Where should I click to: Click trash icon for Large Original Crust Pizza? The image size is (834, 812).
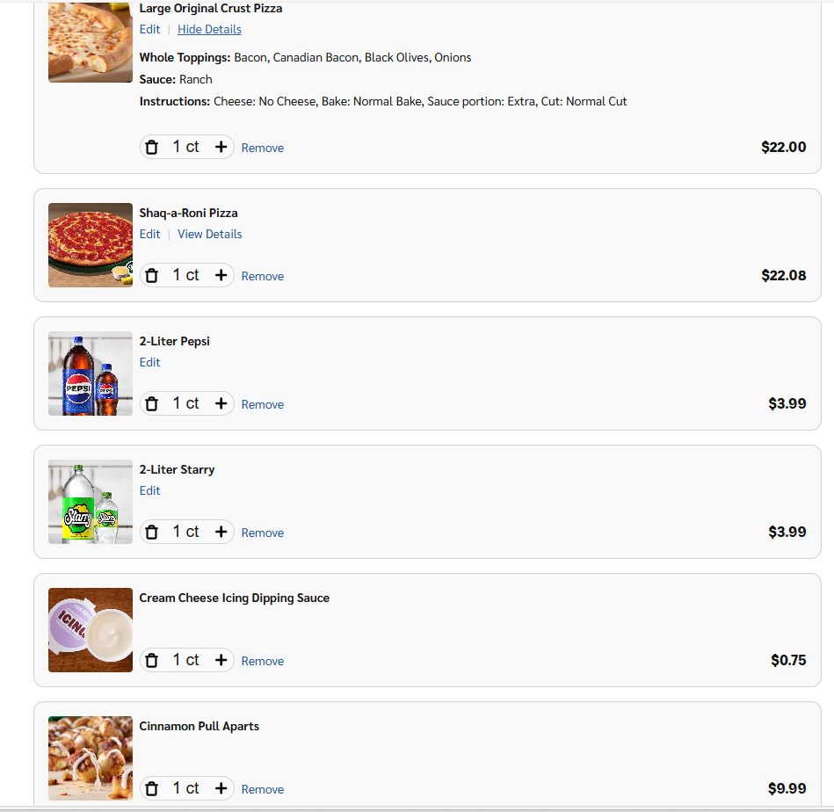click(x=151, y=148)
